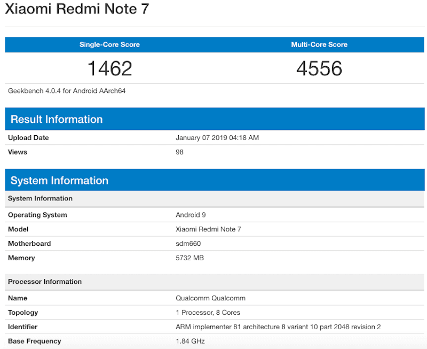Click the multi-core score value 4556
Image resolution: width=427 pixels, height=349 pixels.
pos(319,68)
